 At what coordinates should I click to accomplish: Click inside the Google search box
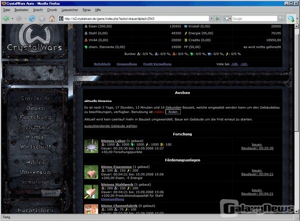(254, 18)
